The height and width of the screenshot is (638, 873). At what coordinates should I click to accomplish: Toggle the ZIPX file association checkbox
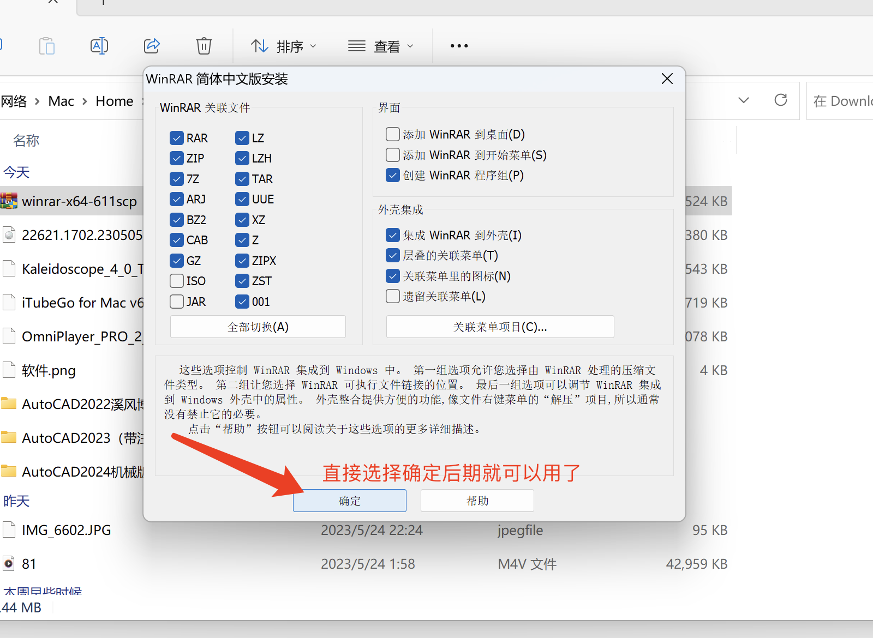(242, 261)
